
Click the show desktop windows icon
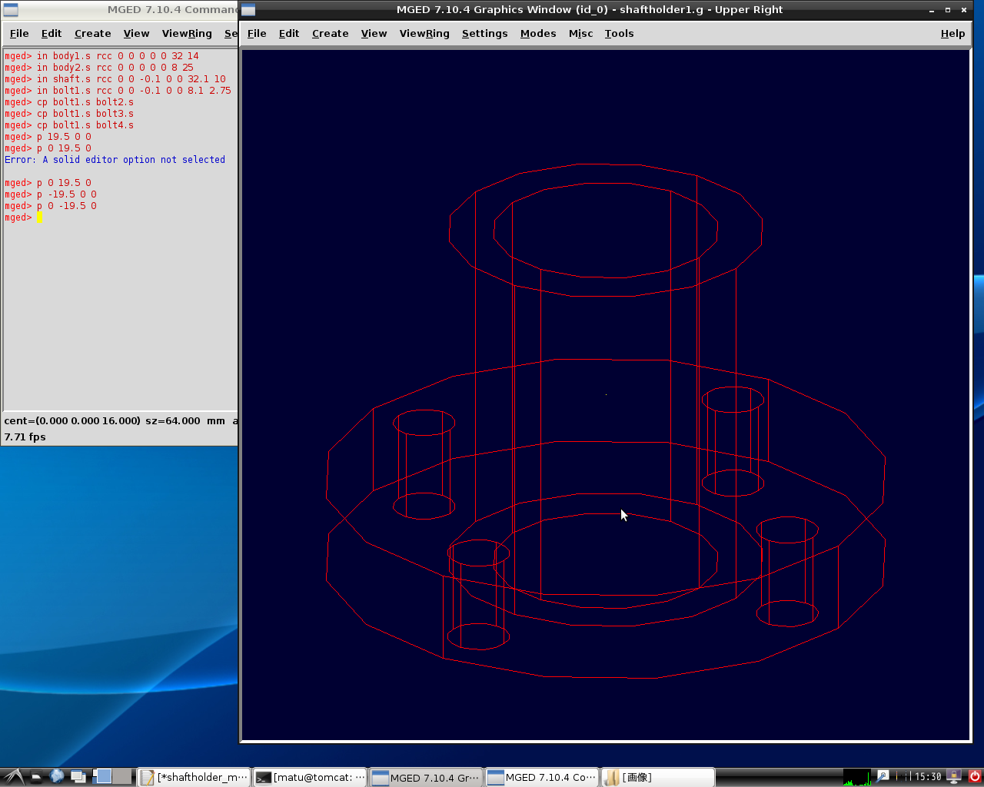click(x=78, y=777)
